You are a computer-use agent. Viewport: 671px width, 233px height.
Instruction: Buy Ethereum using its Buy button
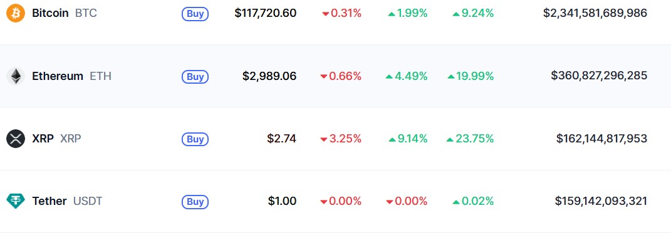(195, 77)
